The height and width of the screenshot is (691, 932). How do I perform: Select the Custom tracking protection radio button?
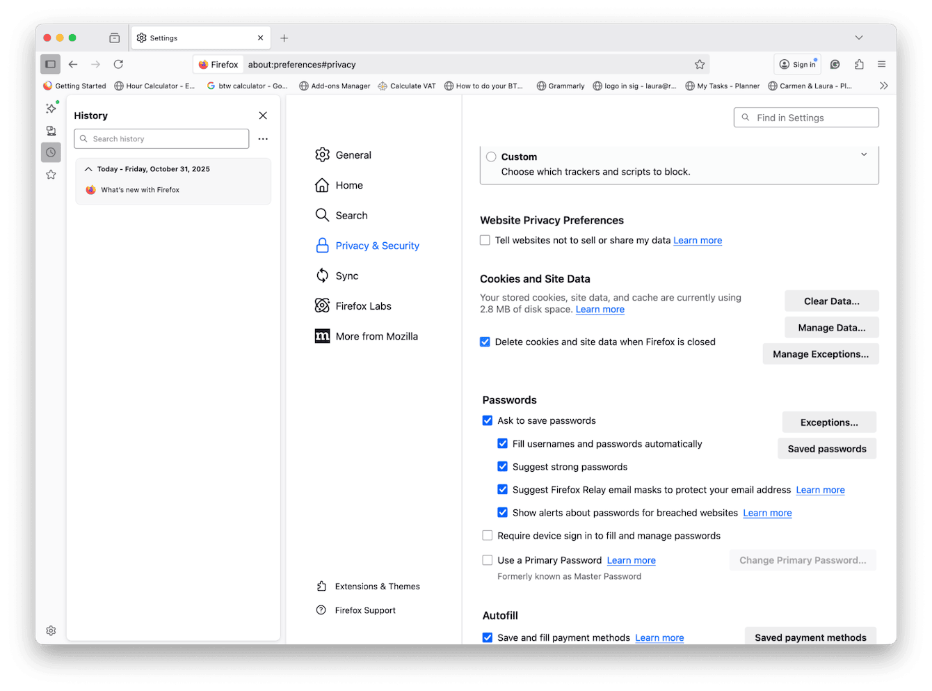tap(490, 157)
